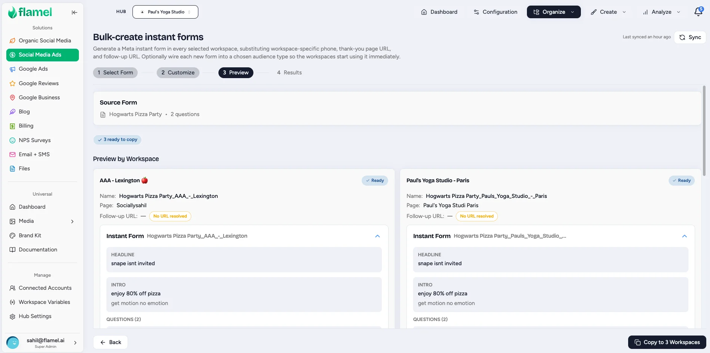The image size is (710, 353).
Task: Click the page vertical scrollbar
Action: point(704,131)
